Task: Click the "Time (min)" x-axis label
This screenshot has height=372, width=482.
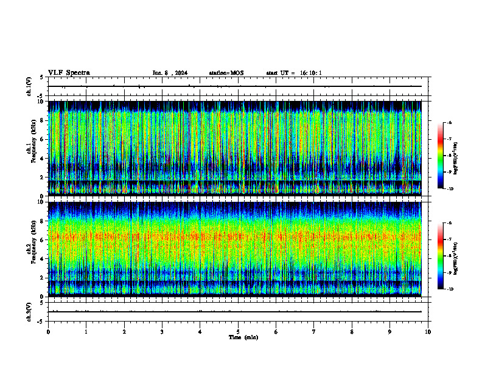Action: pyautogui.click(x=243, y=337)
